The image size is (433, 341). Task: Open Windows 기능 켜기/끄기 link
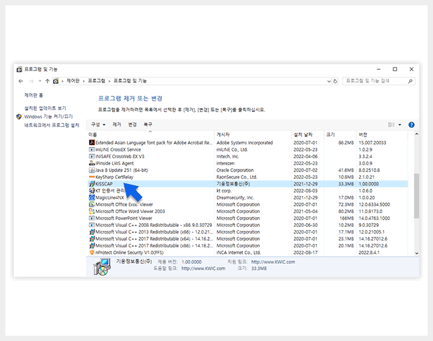coord(48,116)
